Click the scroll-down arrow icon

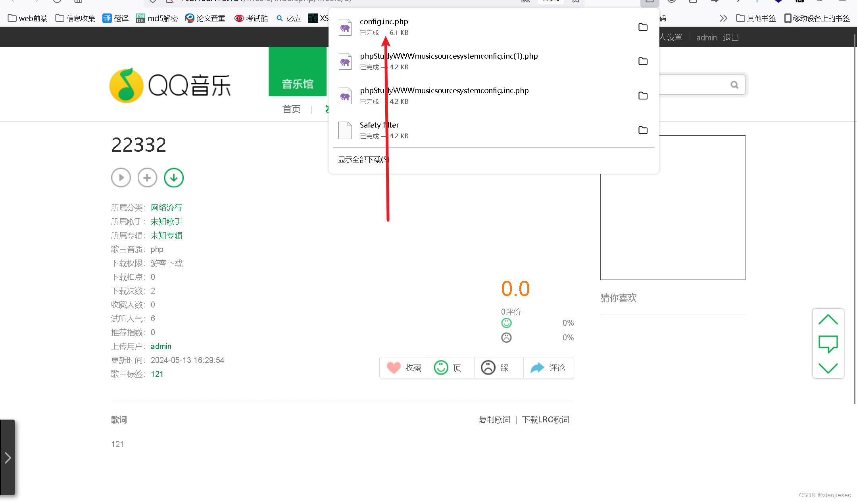(x=828, y=368)
